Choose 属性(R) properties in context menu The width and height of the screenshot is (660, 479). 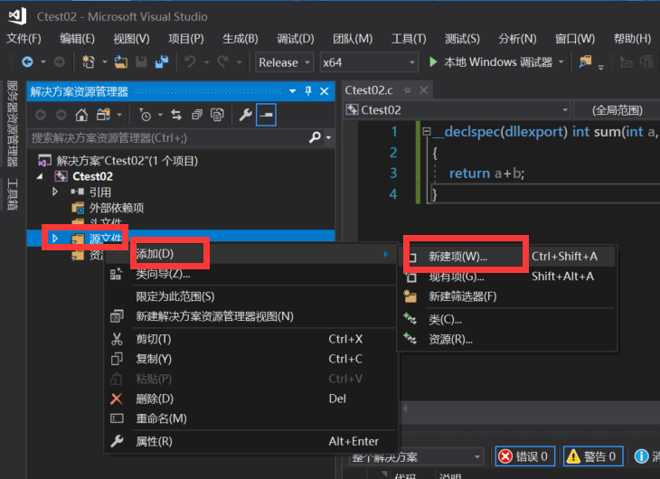pyautogui.click(x=250, y=441)
